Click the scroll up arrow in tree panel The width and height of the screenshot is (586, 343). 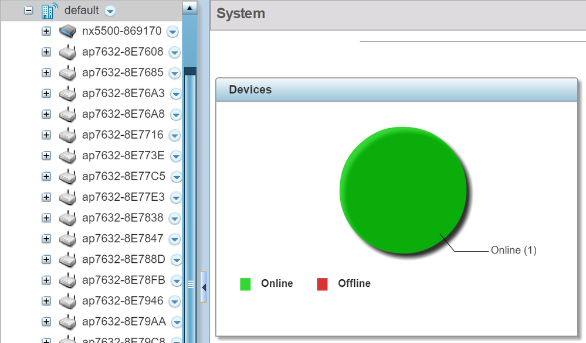coord(190,8)
